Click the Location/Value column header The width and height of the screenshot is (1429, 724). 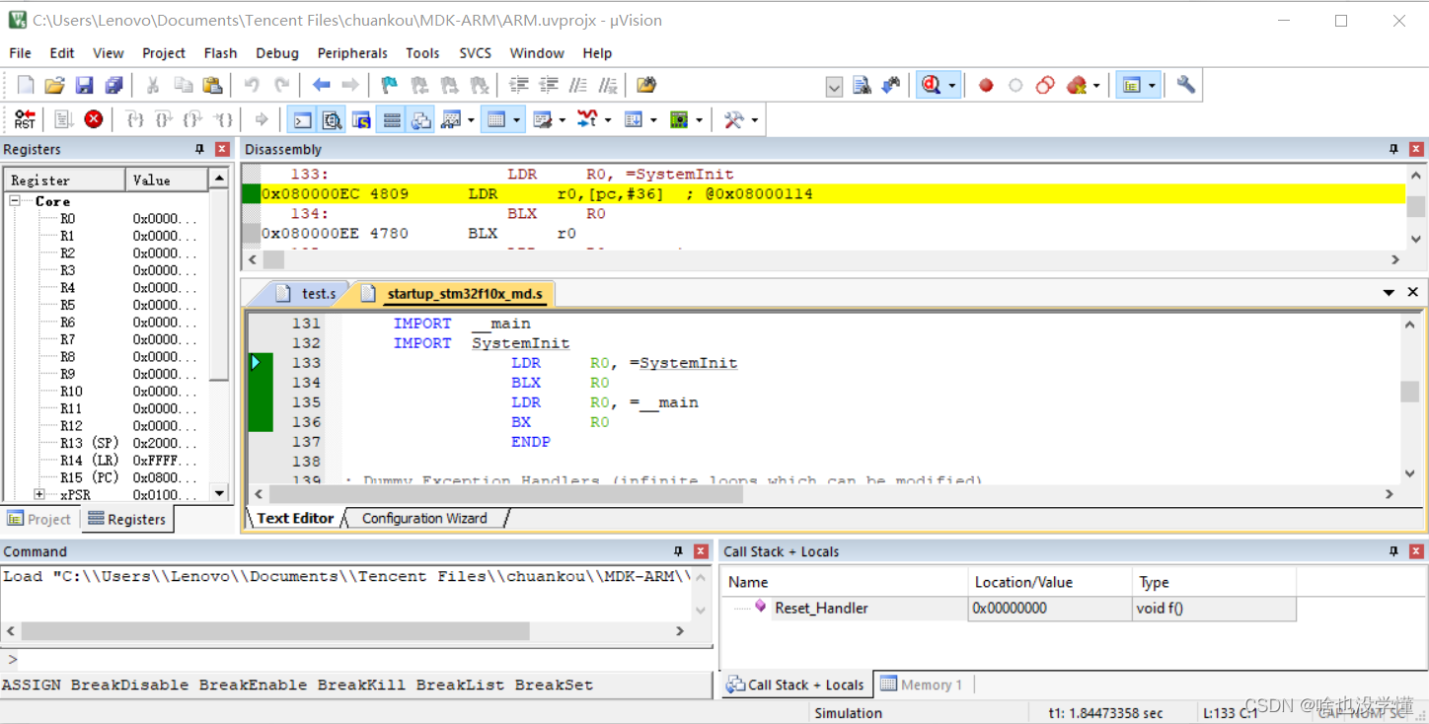1050,582
